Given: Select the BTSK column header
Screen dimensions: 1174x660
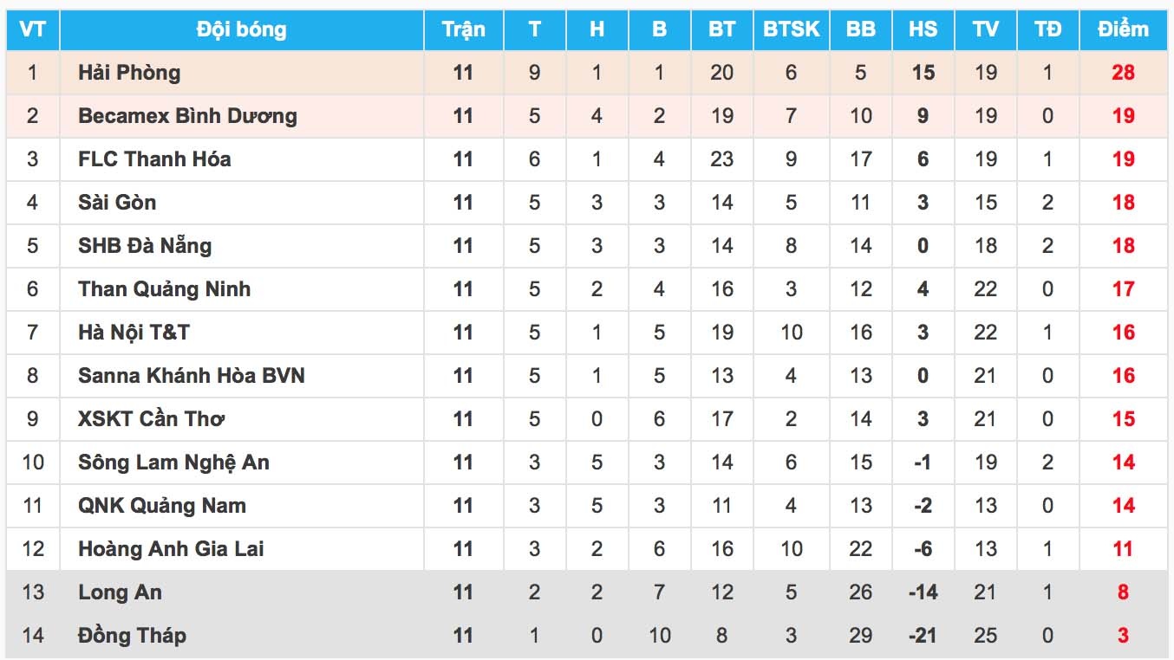Looking at the screenshot, I should 791,29.
